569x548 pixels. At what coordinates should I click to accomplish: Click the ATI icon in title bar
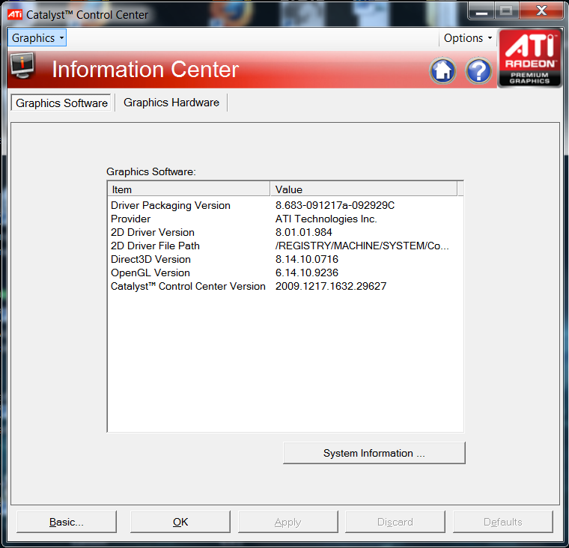point(14,14)
